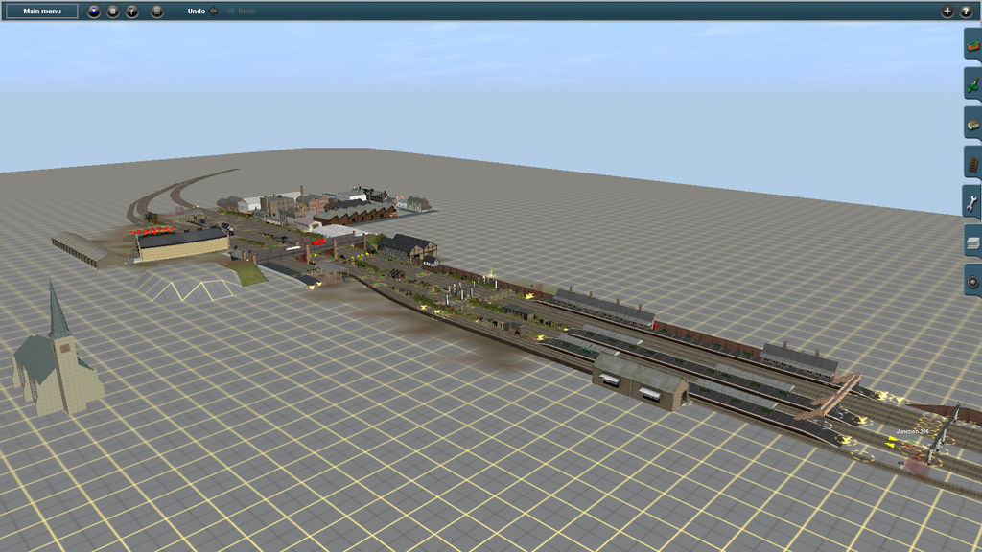
Task: Open the Trains wheel tab
Action: click(x=972, y=281)
